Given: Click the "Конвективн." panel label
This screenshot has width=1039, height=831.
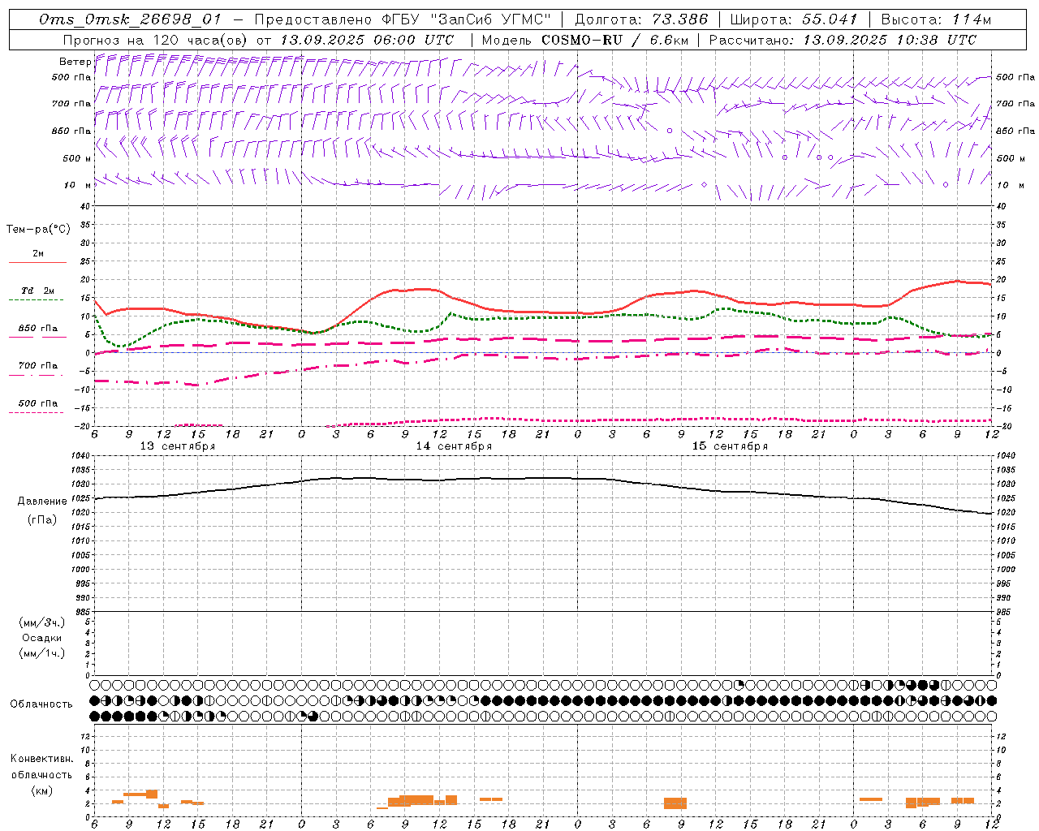Looking at the screenshot, I should [x=42, y=759].
